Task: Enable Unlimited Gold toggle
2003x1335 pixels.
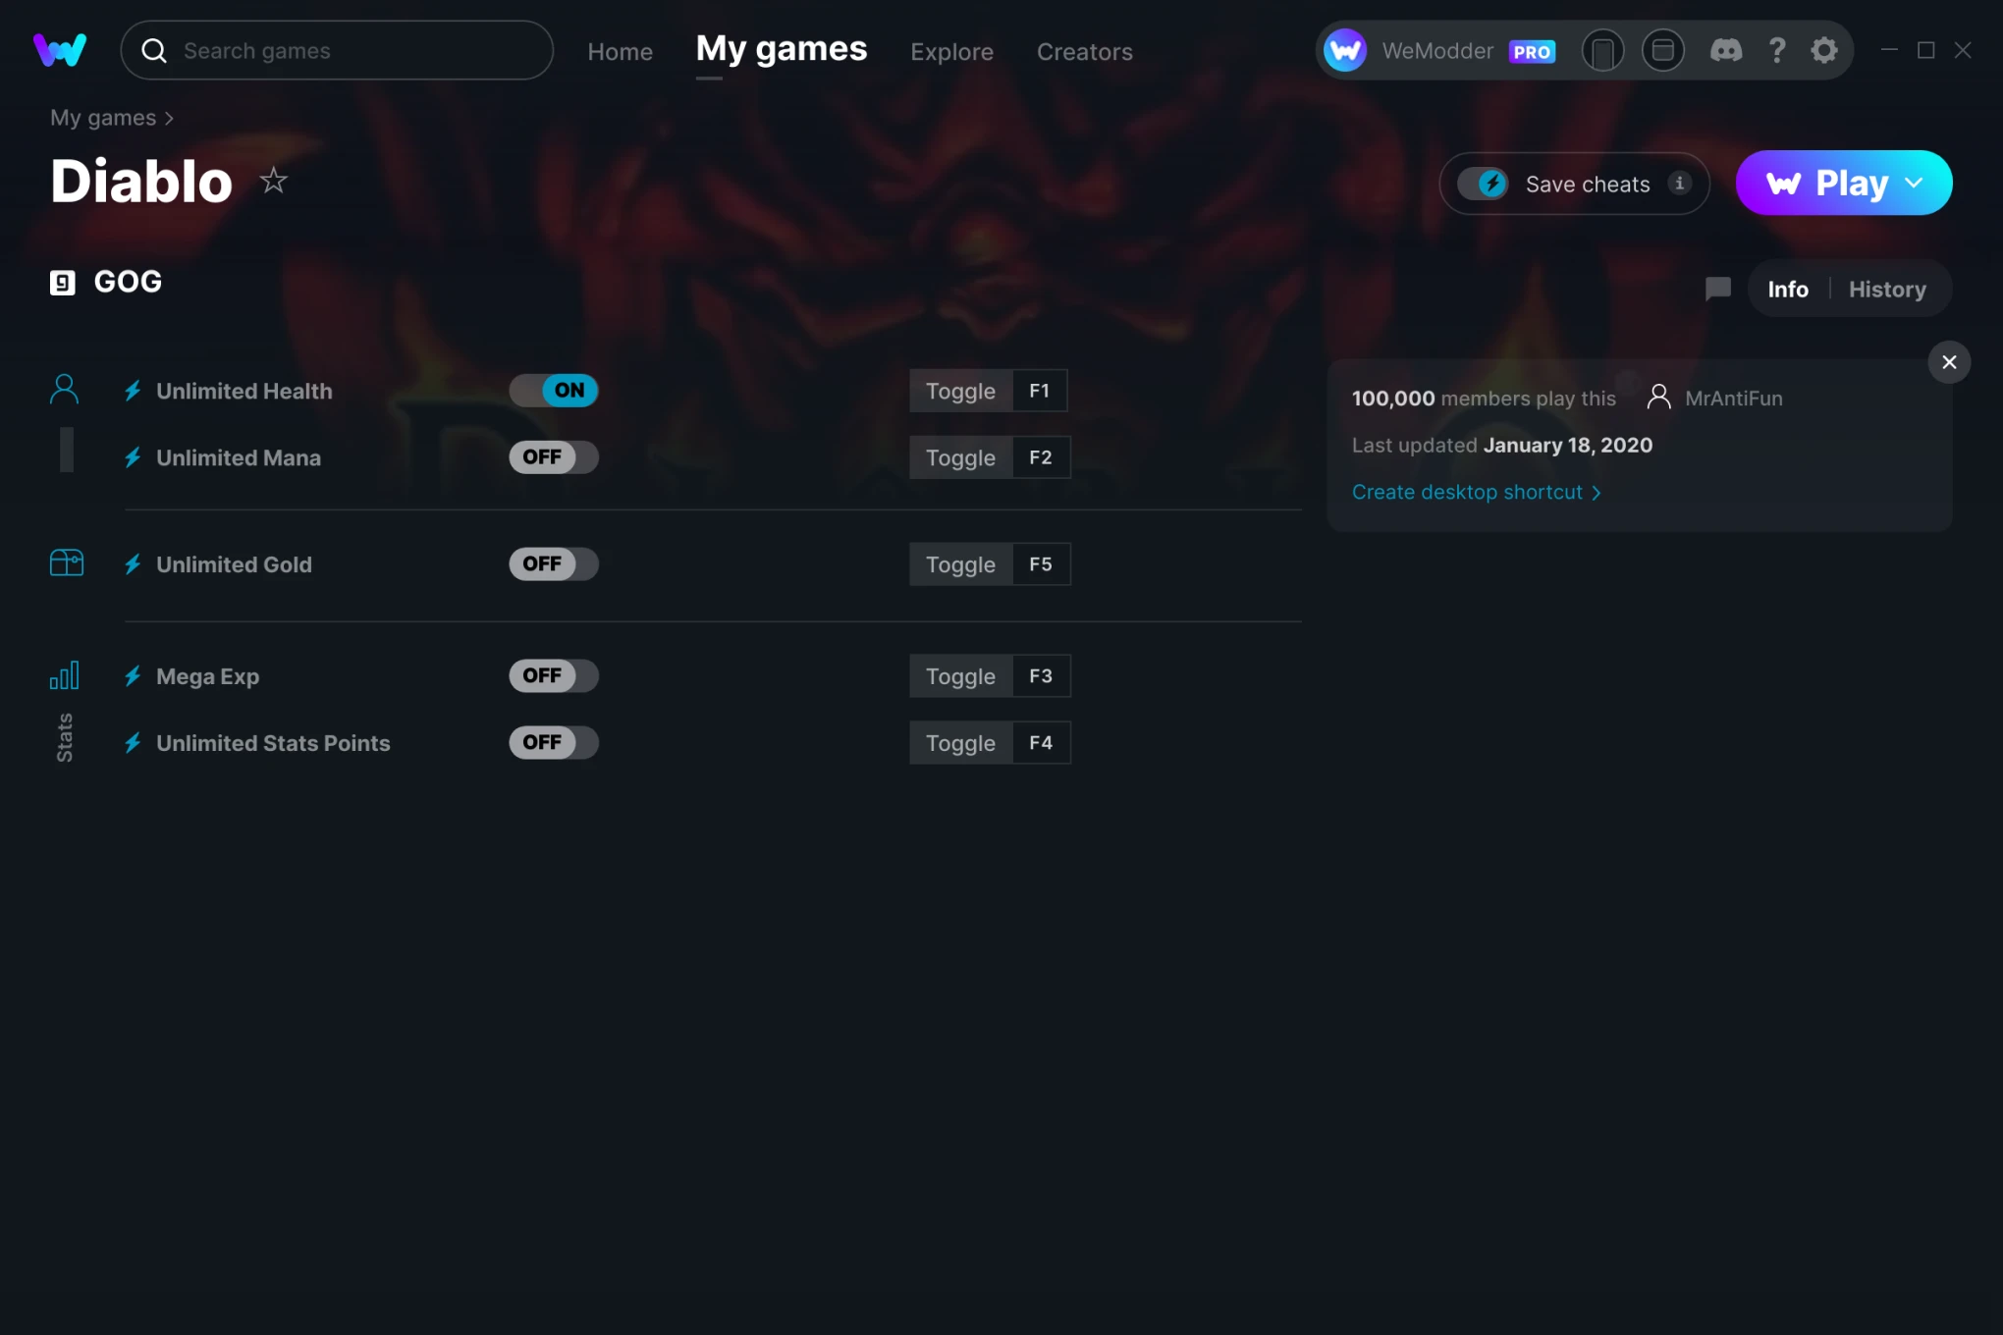Action: coord(553,563)
